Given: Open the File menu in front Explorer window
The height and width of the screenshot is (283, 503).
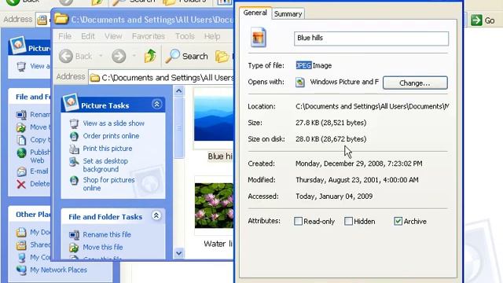Looking at the screenshot, I should tap(64, 36).
